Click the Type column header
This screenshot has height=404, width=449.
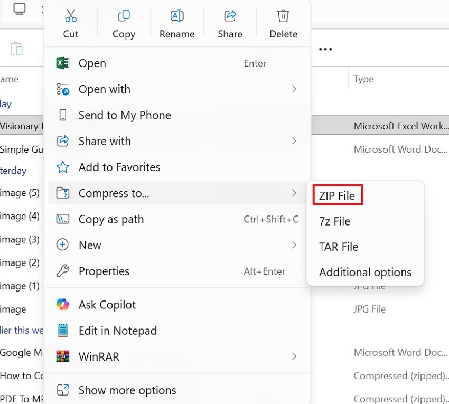point(363,79)
